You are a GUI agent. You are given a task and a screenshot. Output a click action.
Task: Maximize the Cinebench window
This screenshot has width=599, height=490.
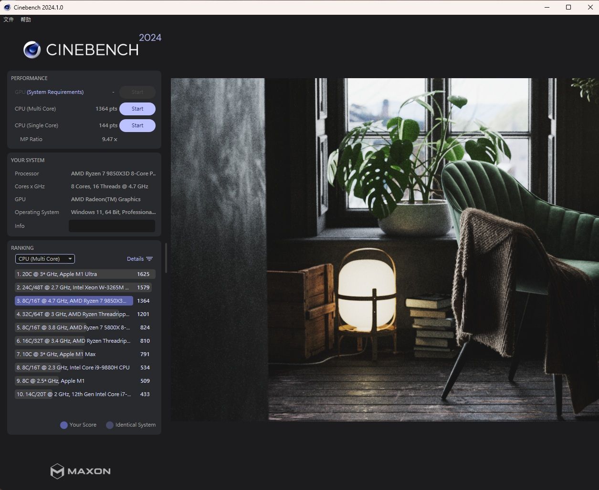(x=568, y=7)
